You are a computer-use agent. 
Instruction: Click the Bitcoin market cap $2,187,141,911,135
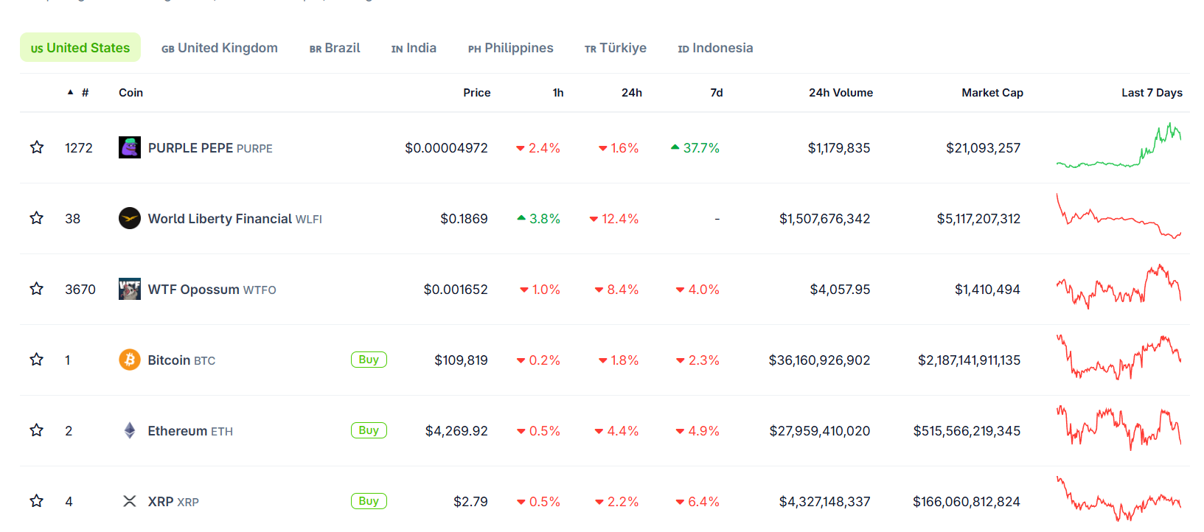coord(969,360)
